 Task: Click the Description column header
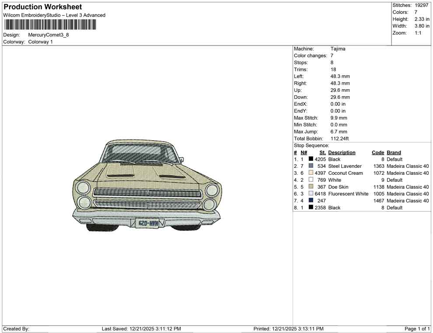coord(342,152)
